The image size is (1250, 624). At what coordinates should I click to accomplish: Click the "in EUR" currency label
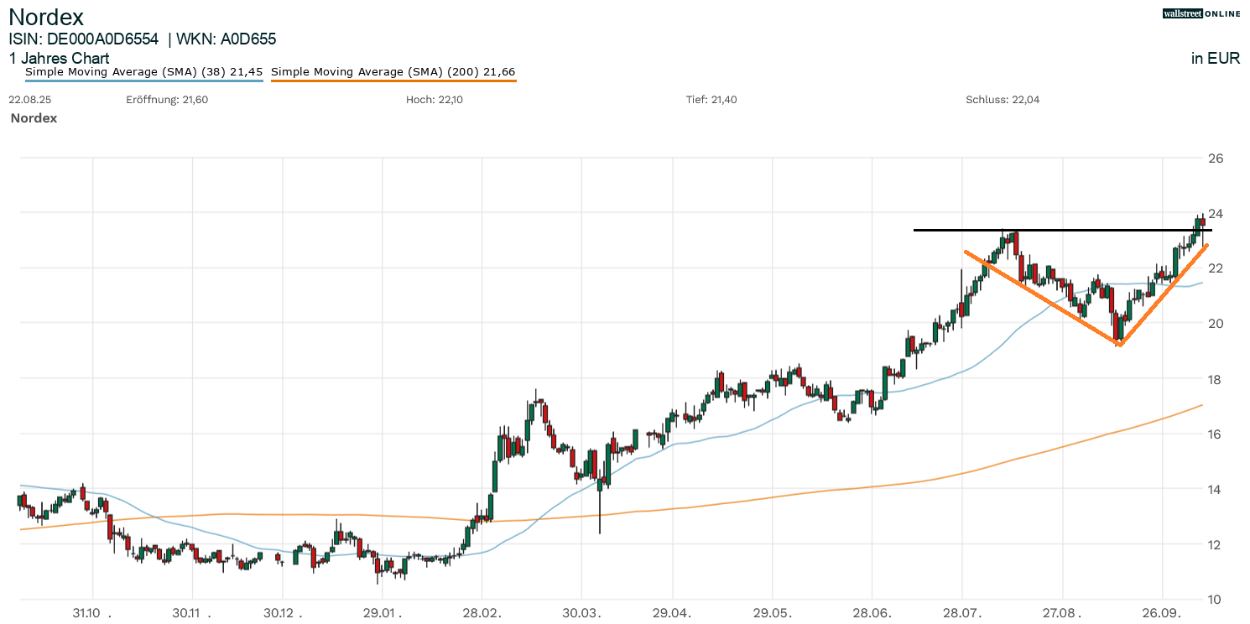pos(1215,59)
